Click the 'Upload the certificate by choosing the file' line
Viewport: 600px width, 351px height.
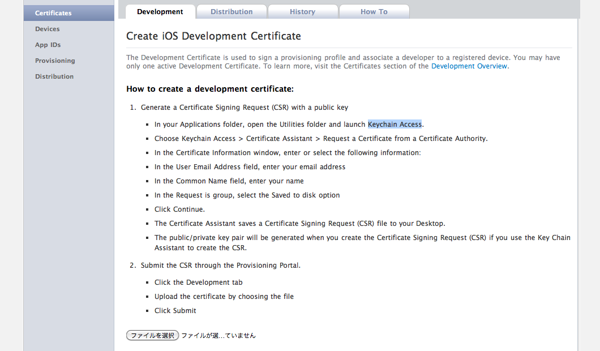(224, 297)
